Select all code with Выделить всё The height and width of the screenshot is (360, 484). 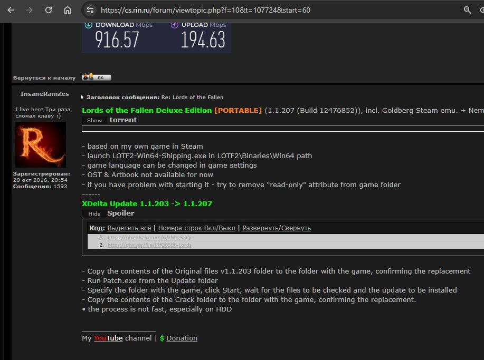click(130, 228)
